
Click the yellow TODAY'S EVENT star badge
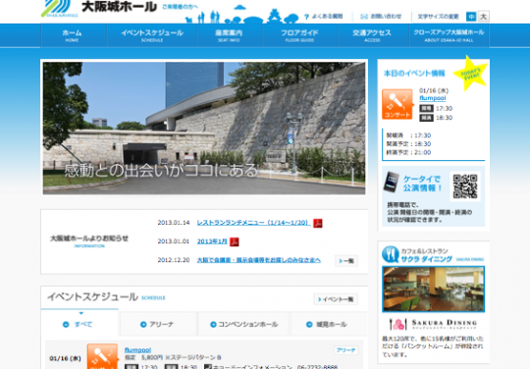[470, 74]
